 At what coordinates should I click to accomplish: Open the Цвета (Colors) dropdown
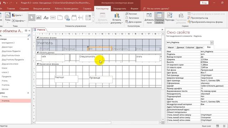click(x=17, y=15)
